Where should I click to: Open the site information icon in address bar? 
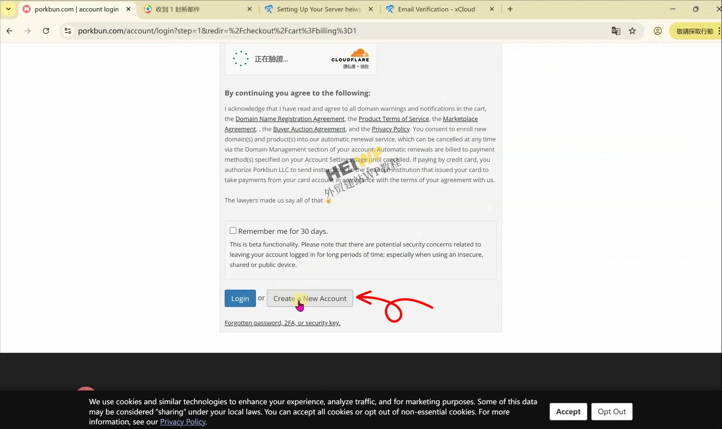68,31
